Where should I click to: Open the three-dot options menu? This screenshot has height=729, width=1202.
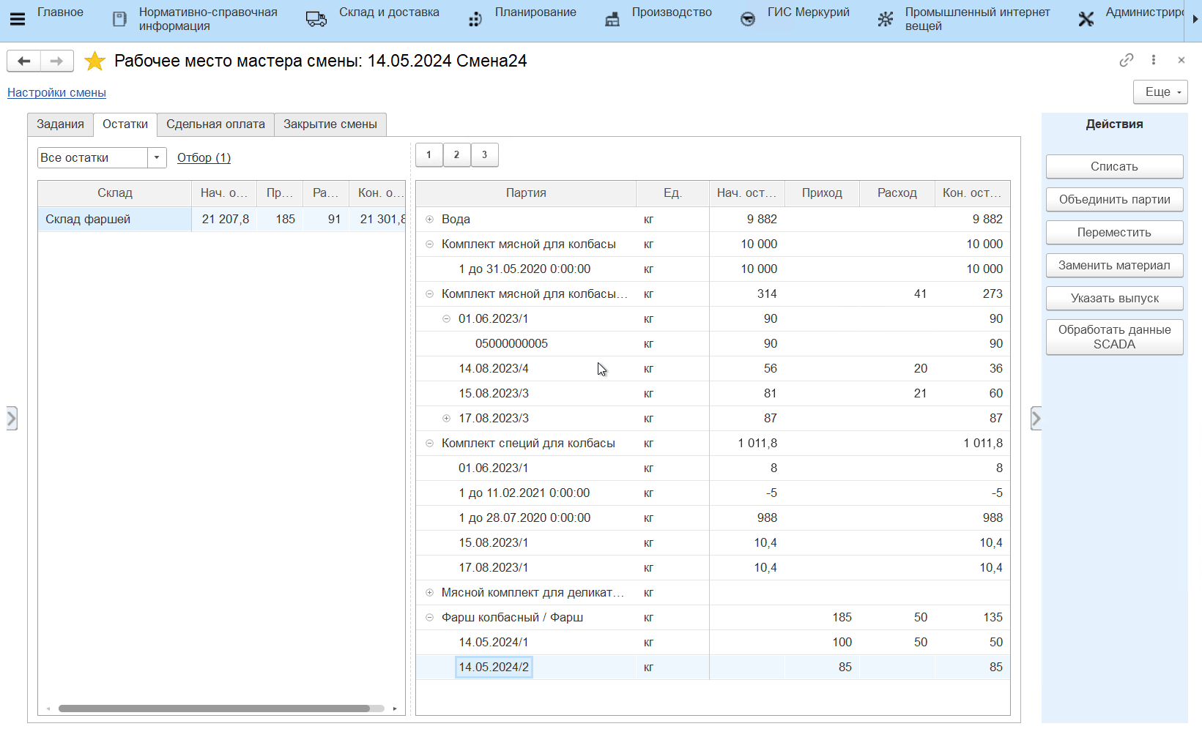tap(1154, 60)
